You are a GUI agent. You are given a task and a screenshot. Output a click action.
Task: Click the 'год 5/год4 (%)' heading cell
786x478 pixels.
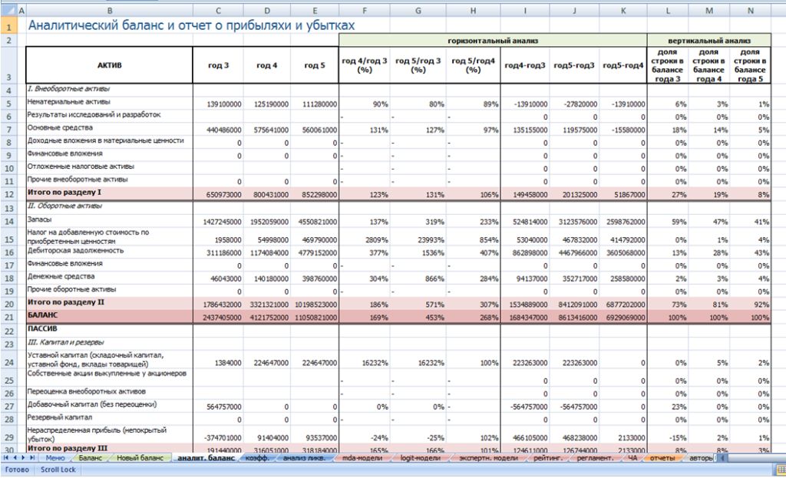473,65
